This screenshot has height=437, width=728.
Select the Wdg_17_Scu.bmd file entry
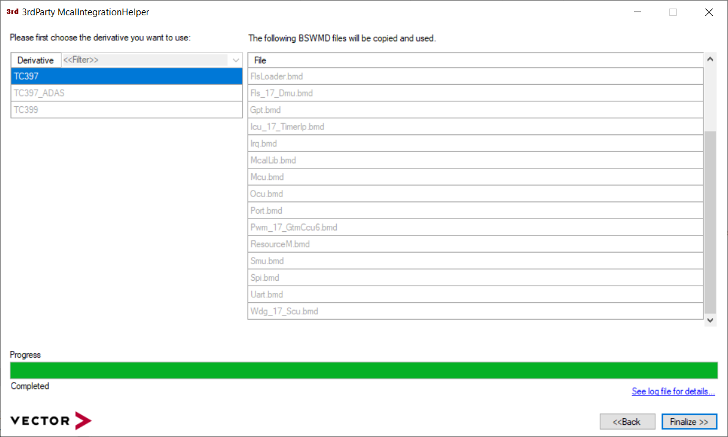[475, 311]
